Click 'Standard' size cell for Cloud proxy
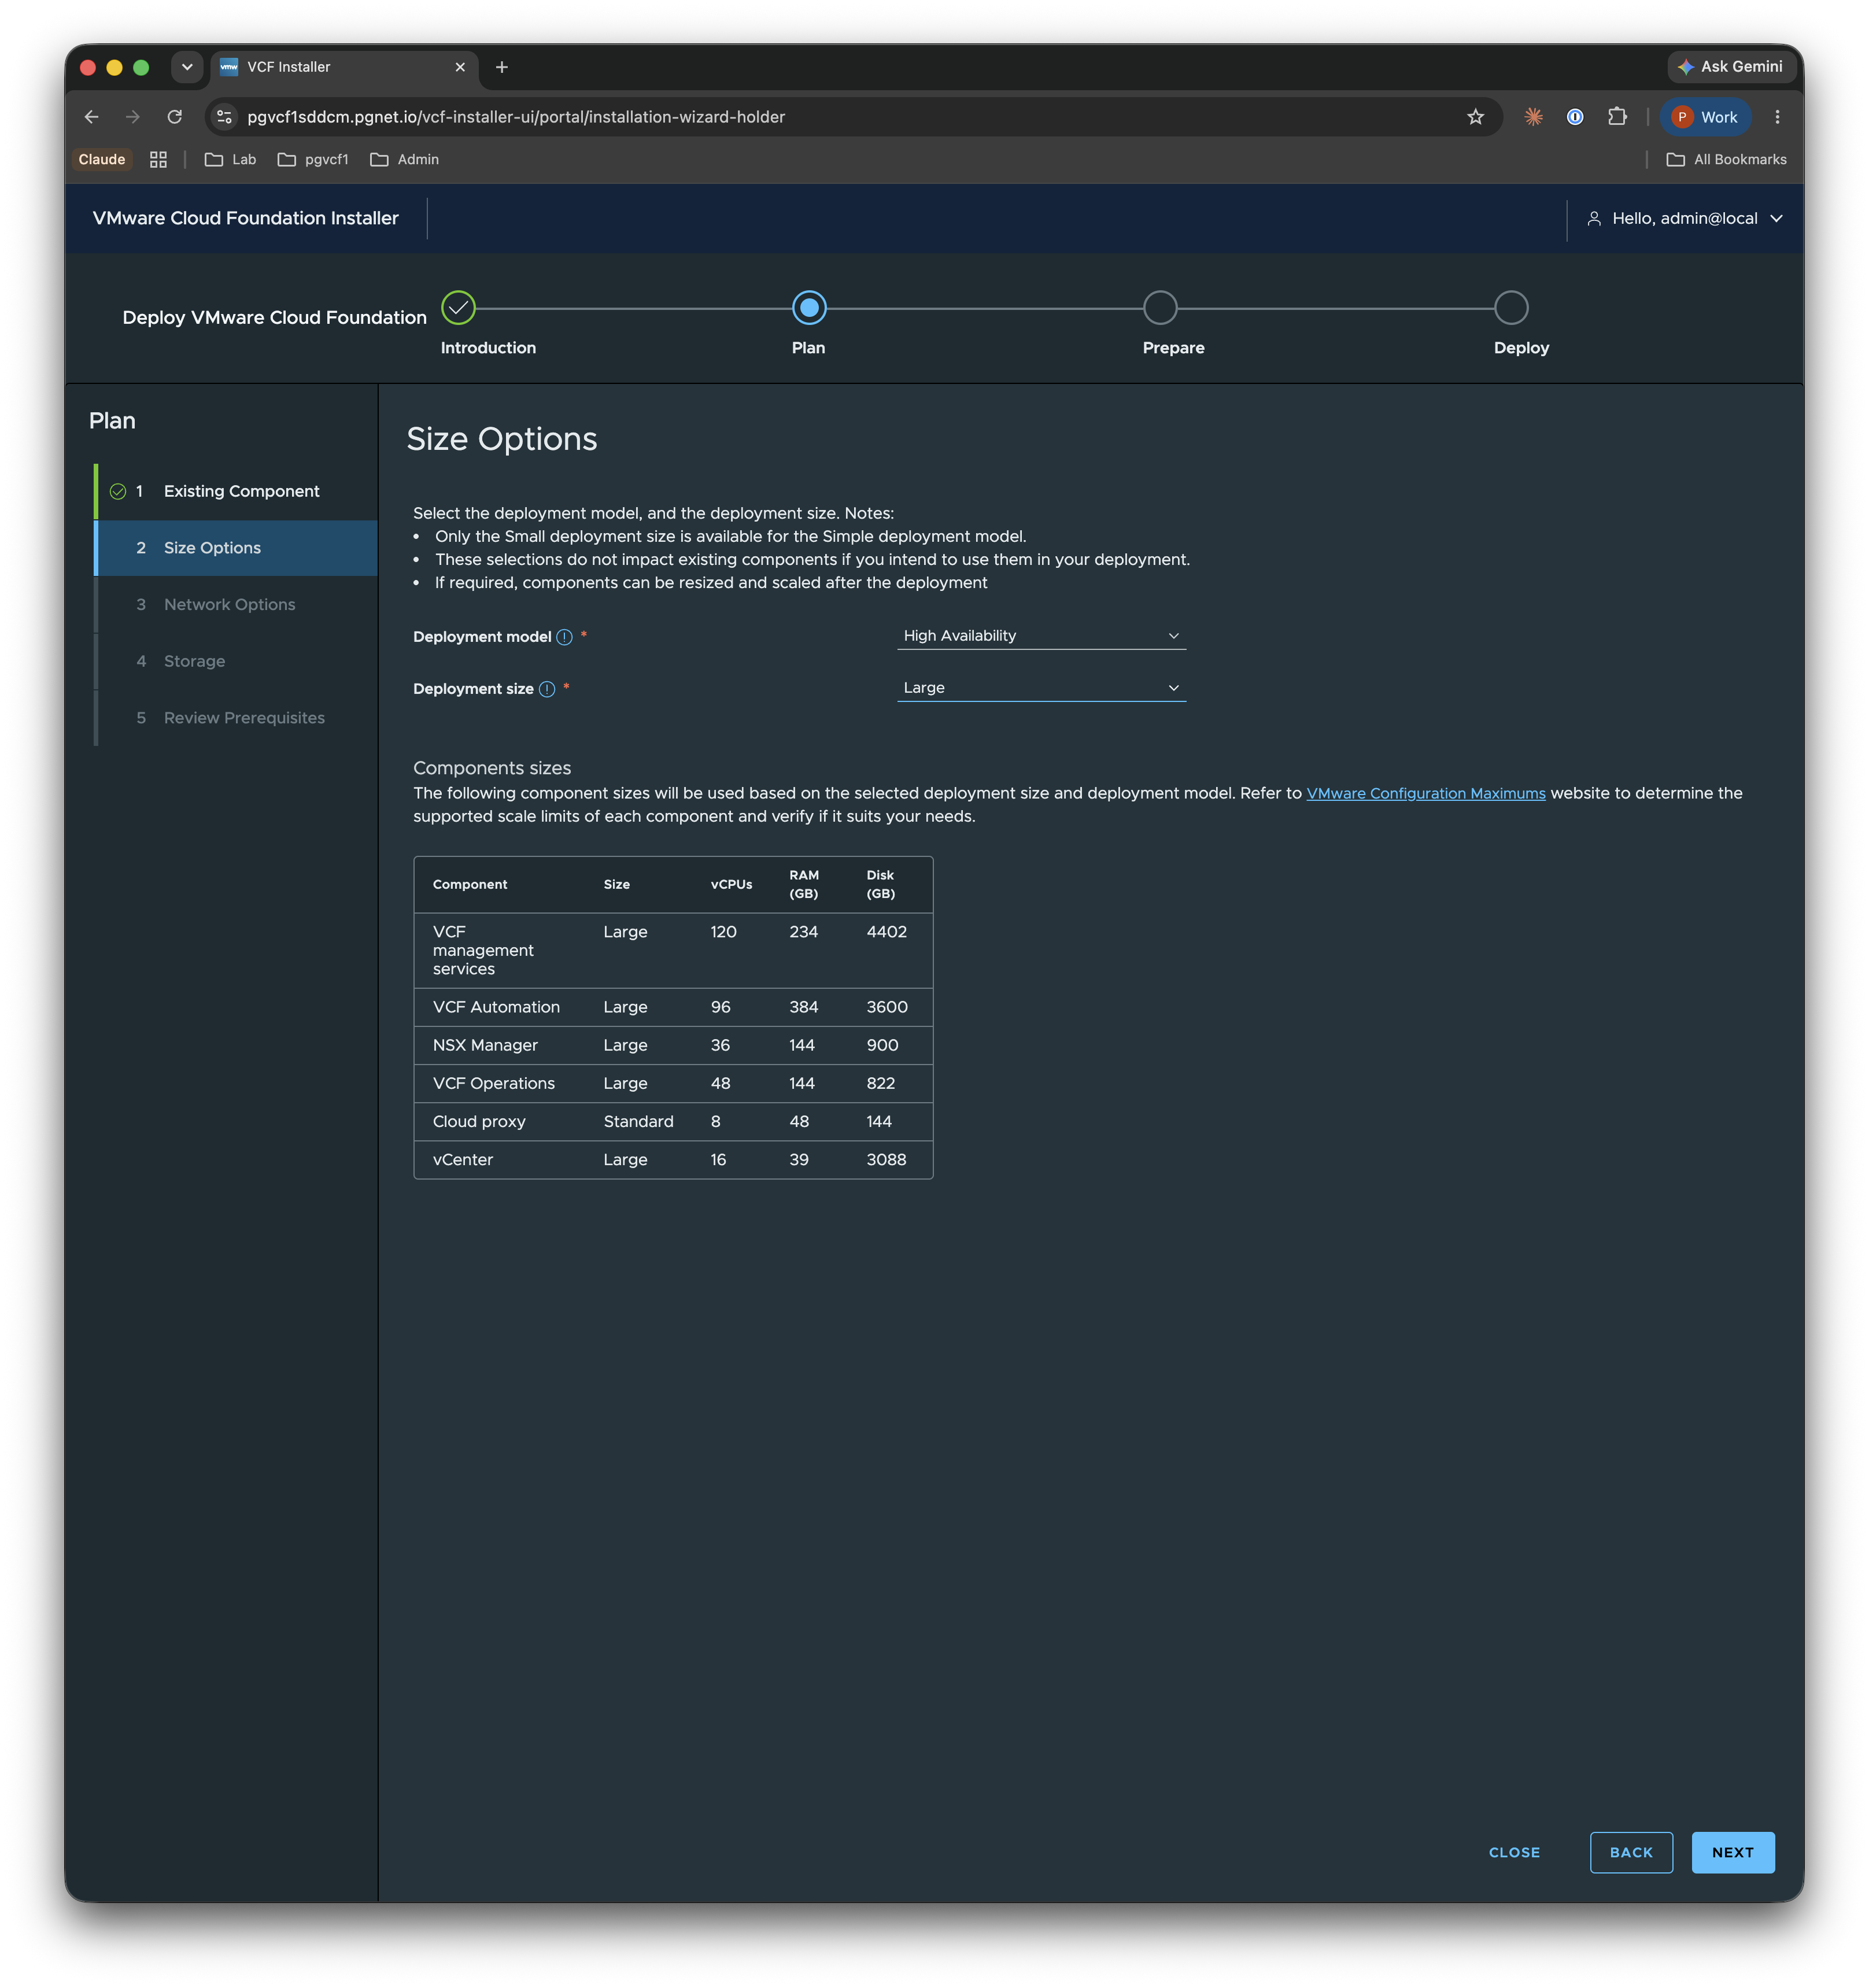The width and height of the screenshot is (1869, 1988). coord(638,1121)
